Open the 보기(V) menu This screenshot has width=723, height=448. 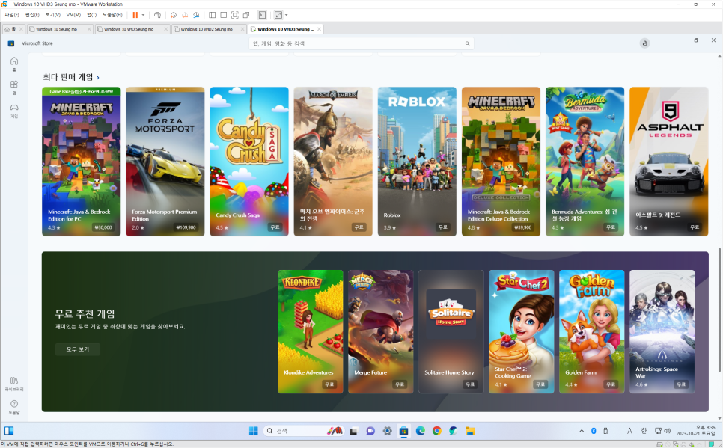pos(52,15)
